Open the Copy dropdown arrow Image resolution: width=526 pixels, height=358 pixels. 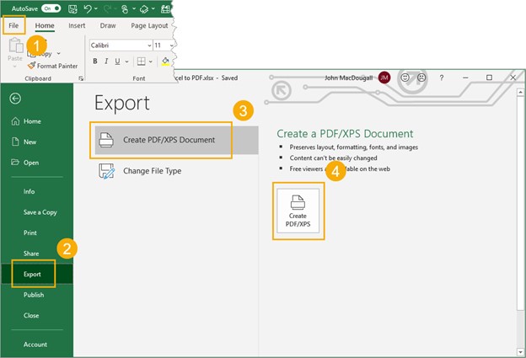[59, 54]
